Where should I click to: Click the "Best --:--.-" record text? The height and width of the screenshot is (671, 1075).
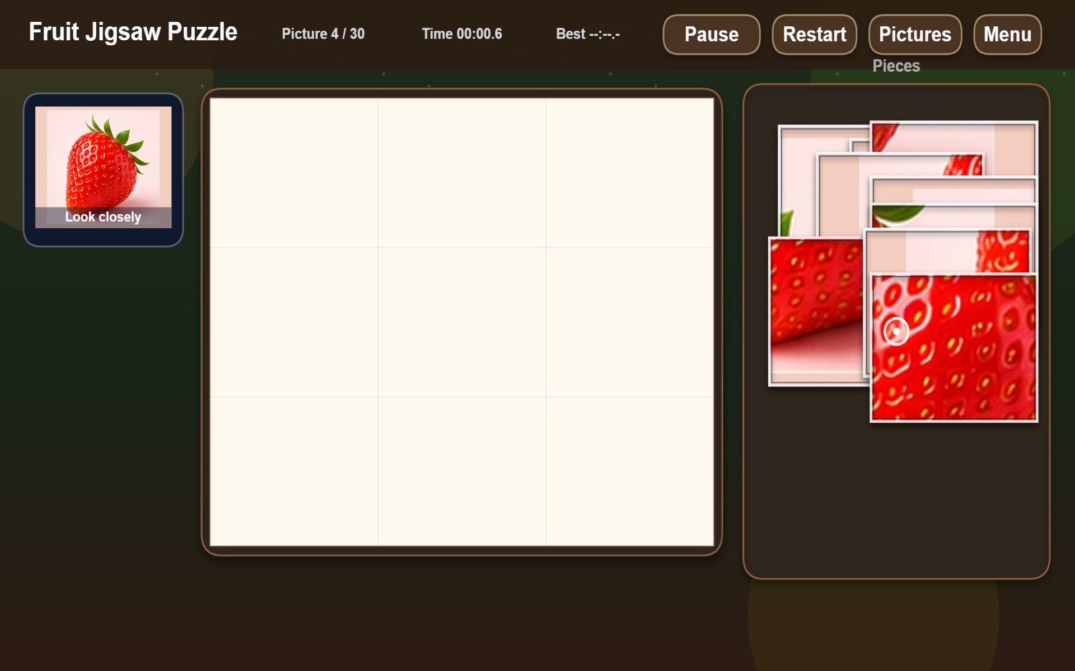click(x=588, y=34)
